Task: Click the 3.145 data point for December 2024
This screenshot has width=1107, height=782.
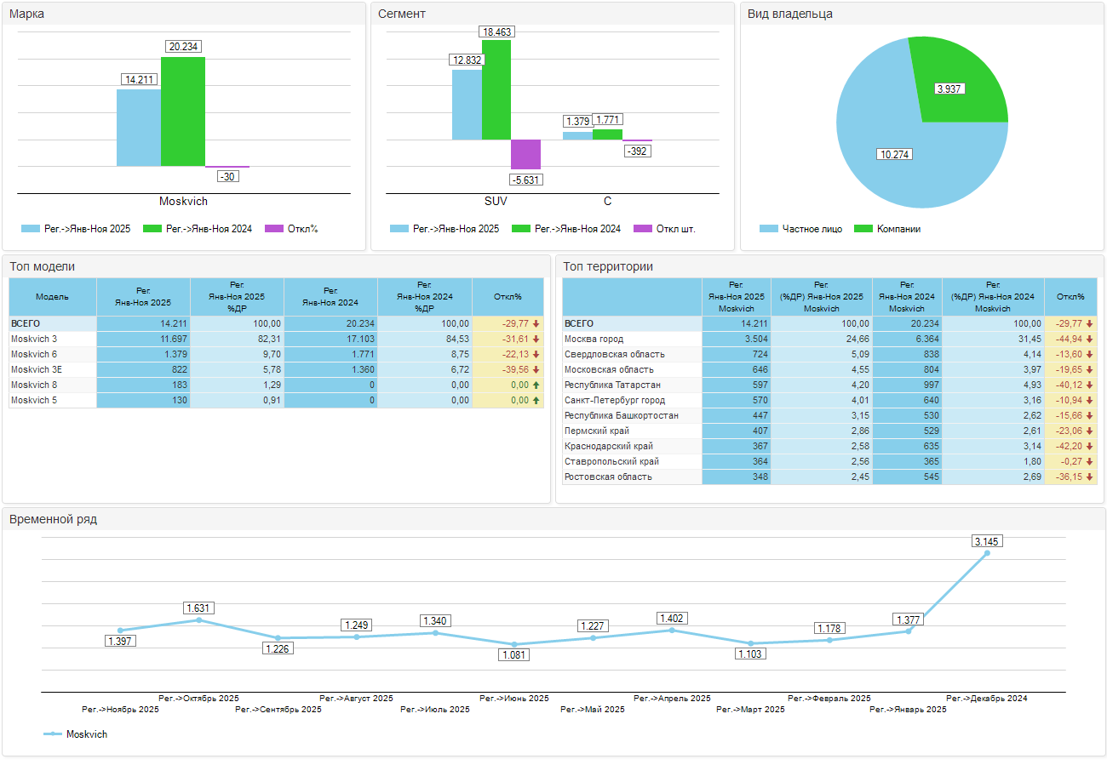Action: pyautogui.click(x=987, y=553)
